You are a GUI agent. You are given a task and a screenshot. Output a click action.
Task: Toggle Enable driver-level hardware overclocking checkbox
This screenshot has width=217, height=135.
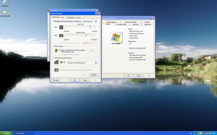54,21
